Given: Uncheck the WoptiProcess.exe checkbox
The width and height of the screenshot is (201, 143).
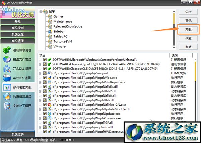Looking at the screenshot, I should click(45, 118).
